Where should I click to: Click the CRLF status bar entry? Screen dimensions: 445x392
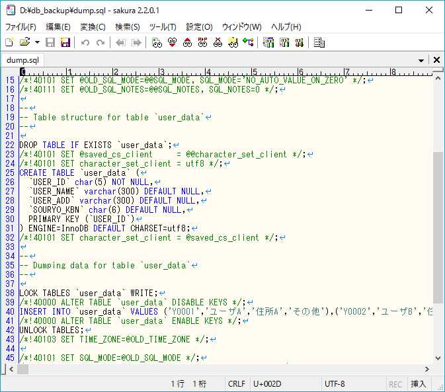pyautogui.click(x=237, y=384)
